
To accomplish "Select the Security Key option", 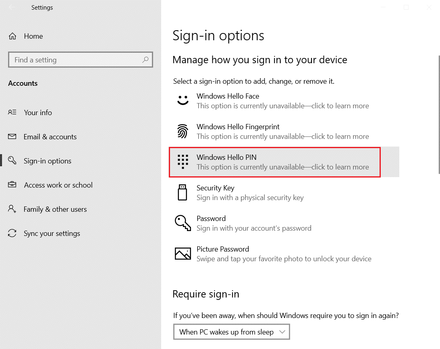I will pyautogui.click(x=284, y=192).
